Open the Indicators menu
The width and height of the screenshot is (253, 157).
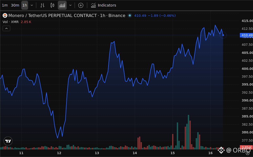pos(104,5)
